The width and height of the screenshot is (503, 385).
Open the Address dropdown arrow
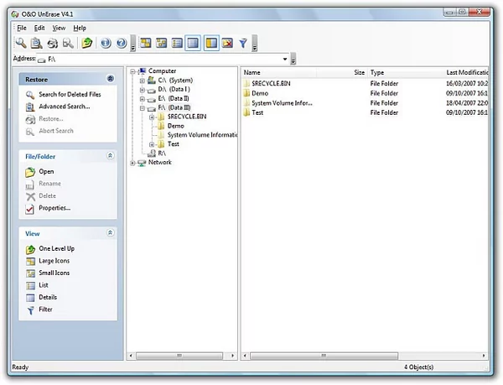click(284, 59)
